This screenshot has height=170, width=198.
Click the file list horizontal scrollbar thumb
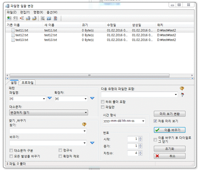tap(90, 75)
